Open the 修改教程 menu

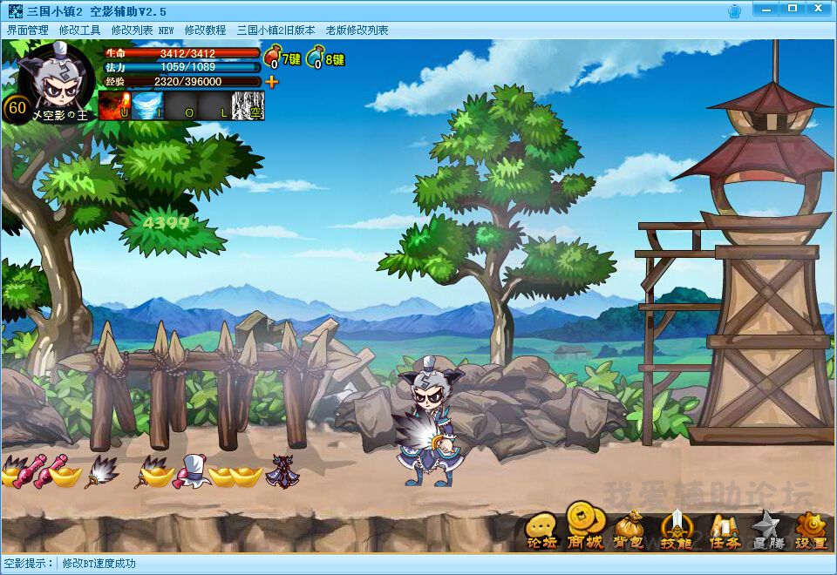[205, 30]
